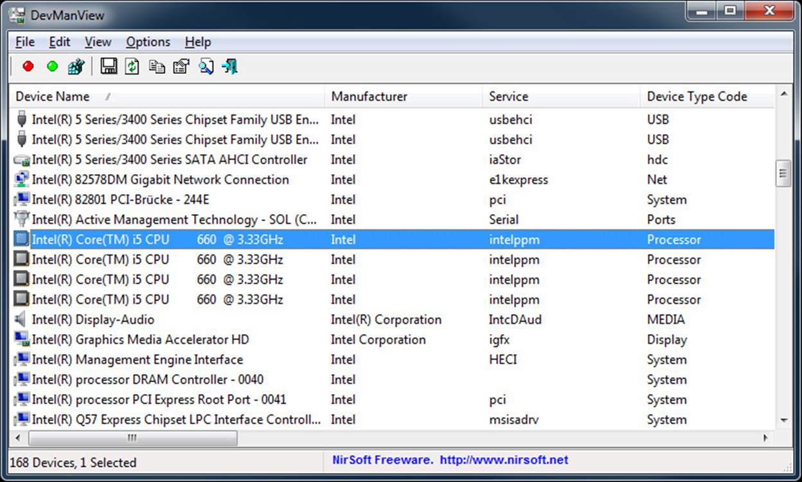Click the iaStor service cell

coord(505,160)
